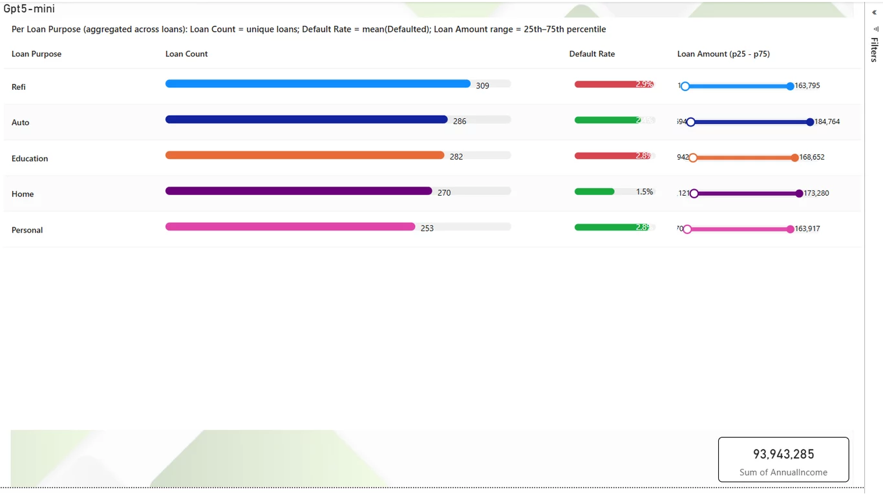Click the p75 value 173,280
Screen dimensions: 883x496
click(816, 192)
